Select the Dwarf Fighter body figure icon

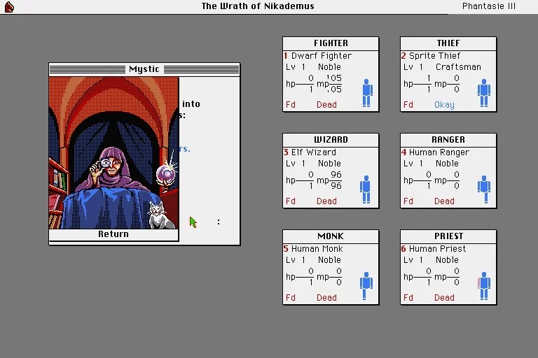pyautogui.click(x=367, y=93)
